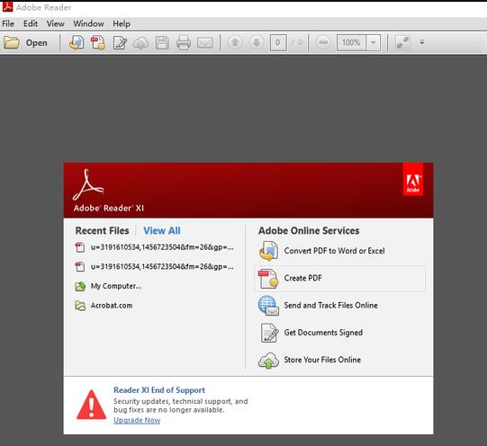
Task: Click the Store Files cloud icon
Action: 268,361
